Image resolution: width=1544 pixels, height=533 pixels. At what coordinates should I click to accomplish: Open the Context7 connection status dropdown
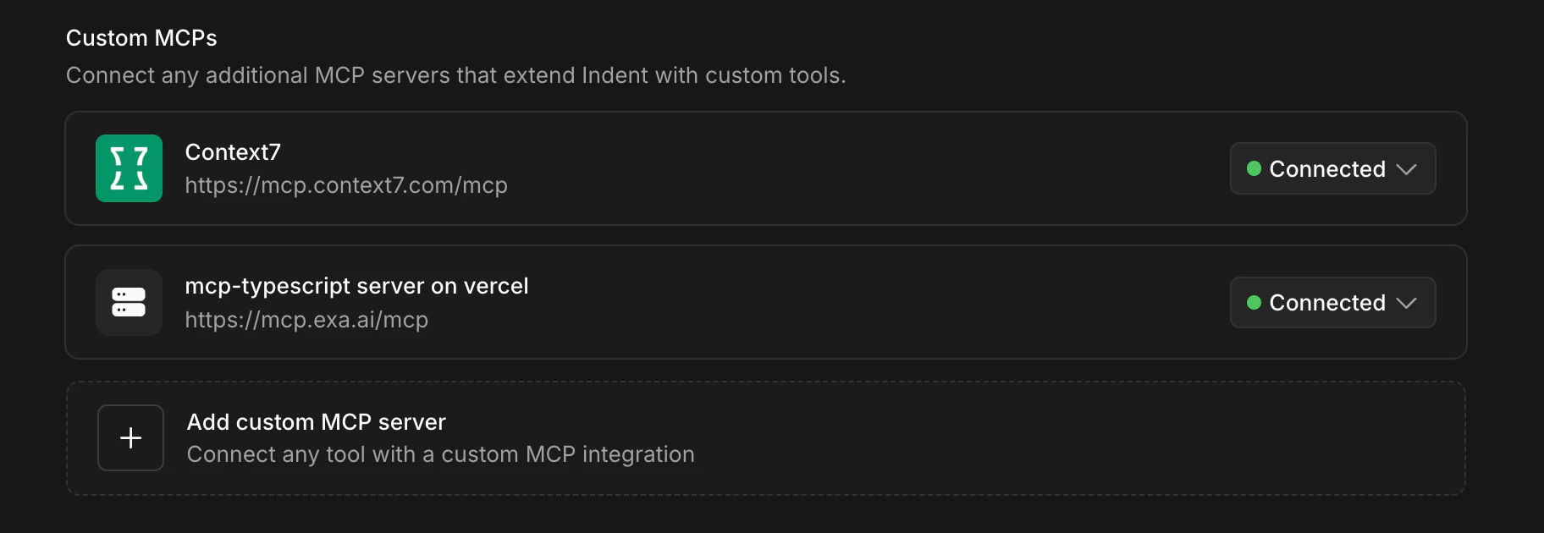[1332, 168]
